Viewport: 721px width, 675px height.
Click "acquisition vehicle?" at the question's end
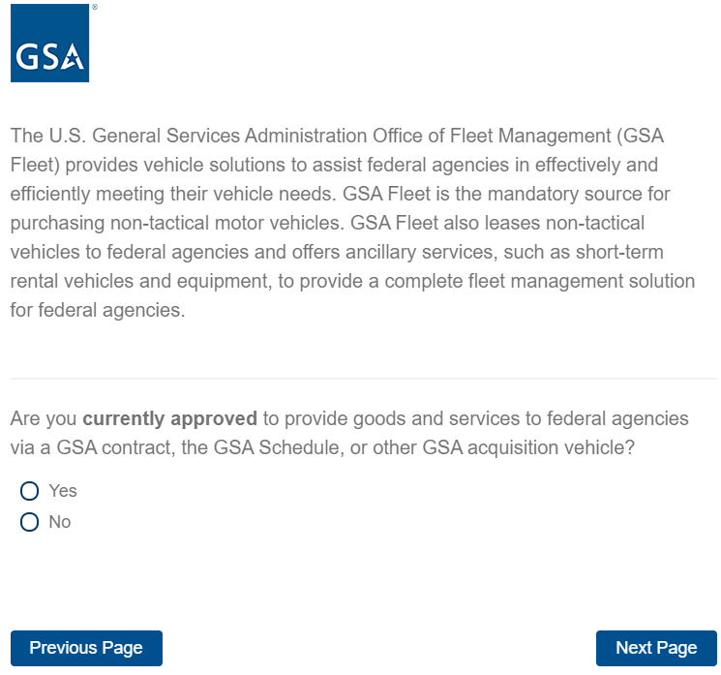tap(563, 449)
